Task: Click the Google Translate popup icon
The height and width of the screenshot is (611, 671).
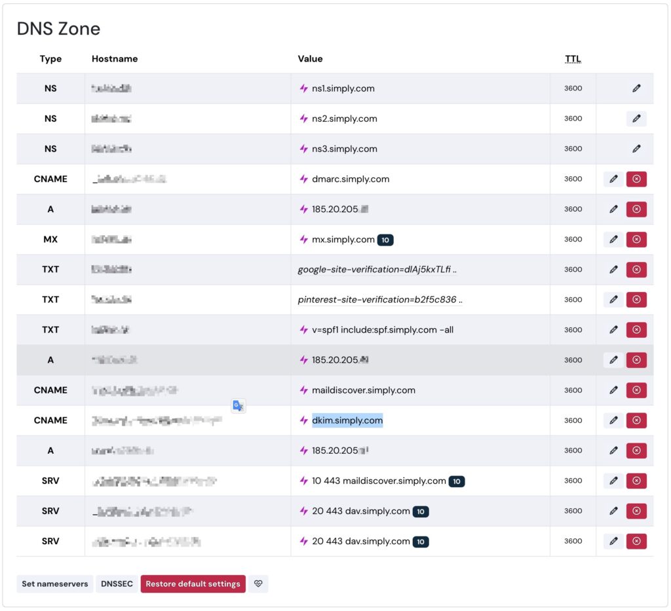Action: 239,405
